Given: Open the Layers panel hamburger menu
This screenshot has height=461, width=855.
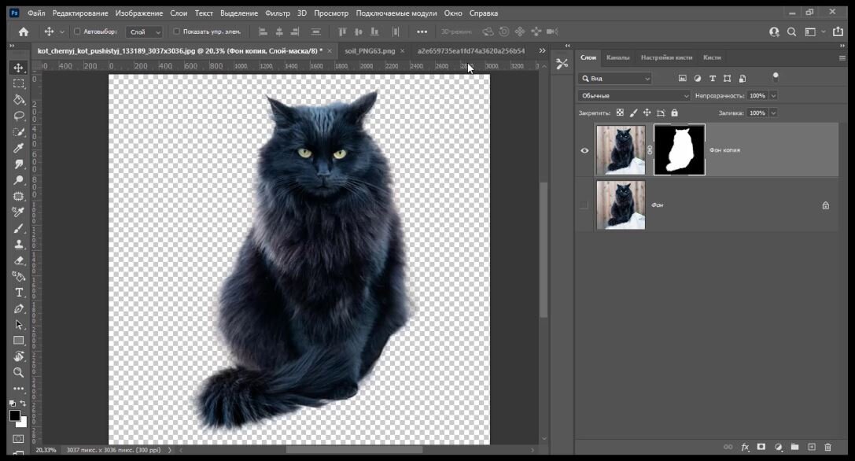Looking at the screenshot, I should (842, 58).
